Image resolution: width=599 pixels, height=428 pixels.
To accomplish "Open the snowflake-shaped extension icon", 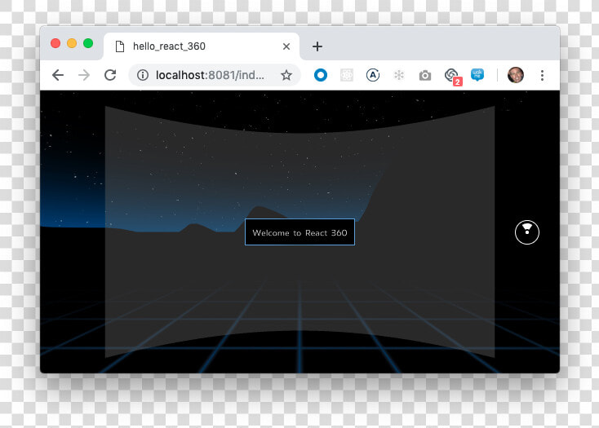I will pyautogui.click(x=399, y=75).
